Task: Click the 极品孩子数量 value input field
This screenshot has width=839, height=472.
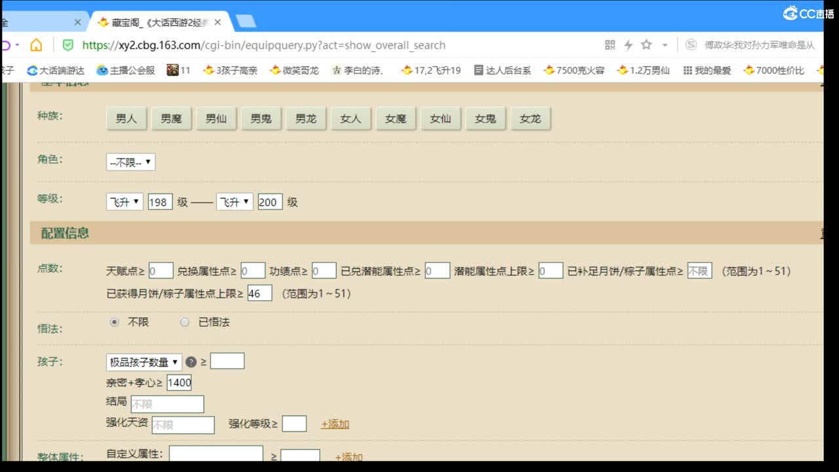Action: [227, 361]
